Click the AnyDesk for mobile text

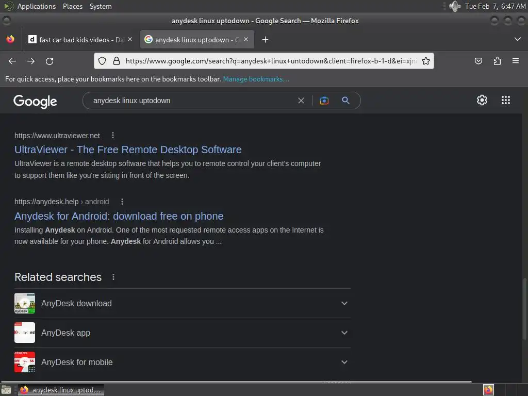click(77, 362)
